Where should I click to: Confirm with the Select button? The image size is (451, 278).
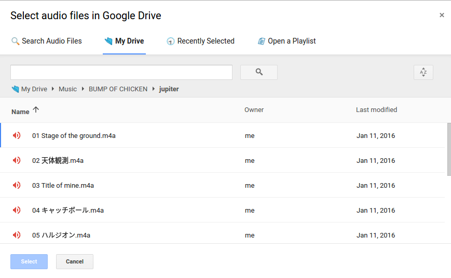point(29,261)
